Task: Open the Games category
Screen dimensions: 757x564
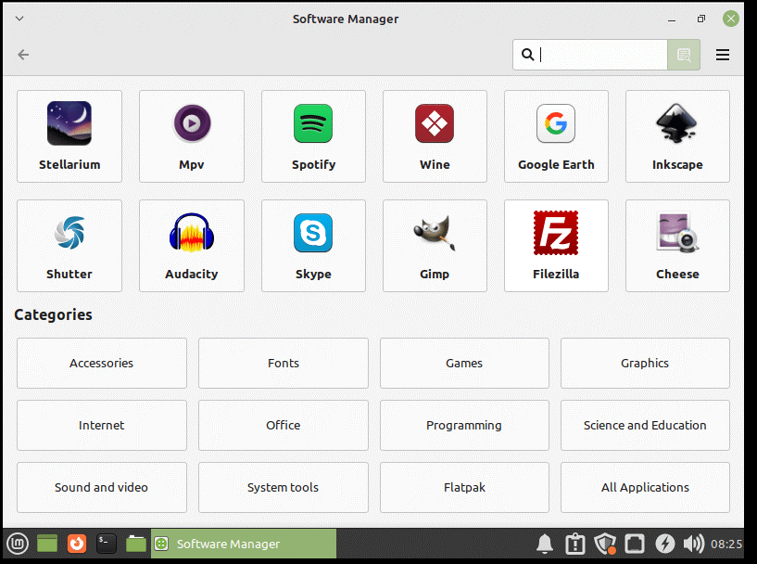Action: (464, 363)
